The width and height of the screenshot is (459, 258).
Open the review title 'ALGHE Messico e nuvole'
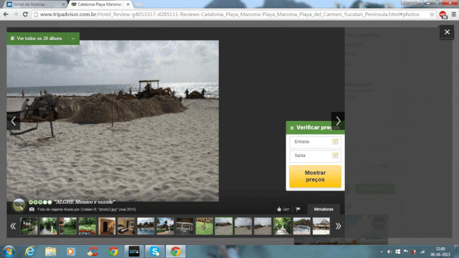pos(85,202)
